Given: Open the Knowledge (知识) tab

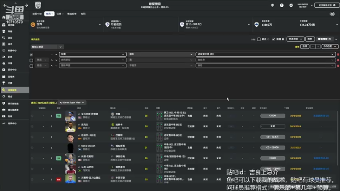Looking at the screenshot, I should (83, 14).
